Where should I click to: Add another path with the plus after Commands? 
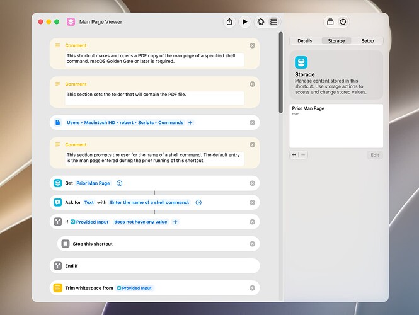pyautogui.click(x=190, y=123)
